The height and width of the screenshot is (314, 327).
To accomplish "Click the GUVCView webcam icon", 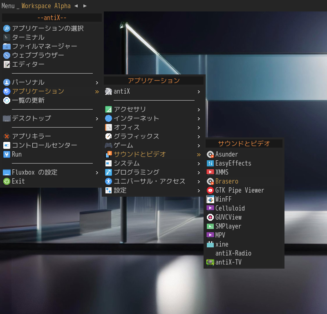I will tap(210, 218).
